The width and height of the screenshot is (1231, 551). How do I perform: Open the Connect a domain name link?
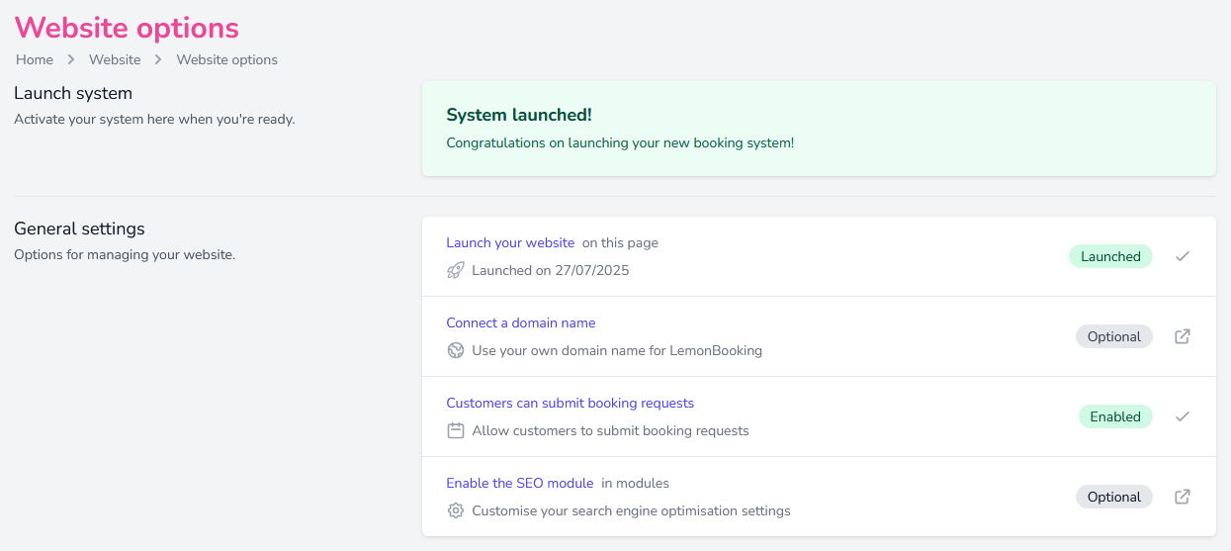pyautogui.click(x=520, y=322)
